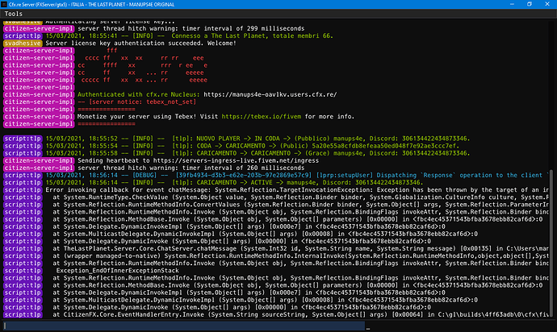Select 'Connesso a The Last Planet' log line
The width and height of the screenshot is (557, 332).
click(190, 35)
